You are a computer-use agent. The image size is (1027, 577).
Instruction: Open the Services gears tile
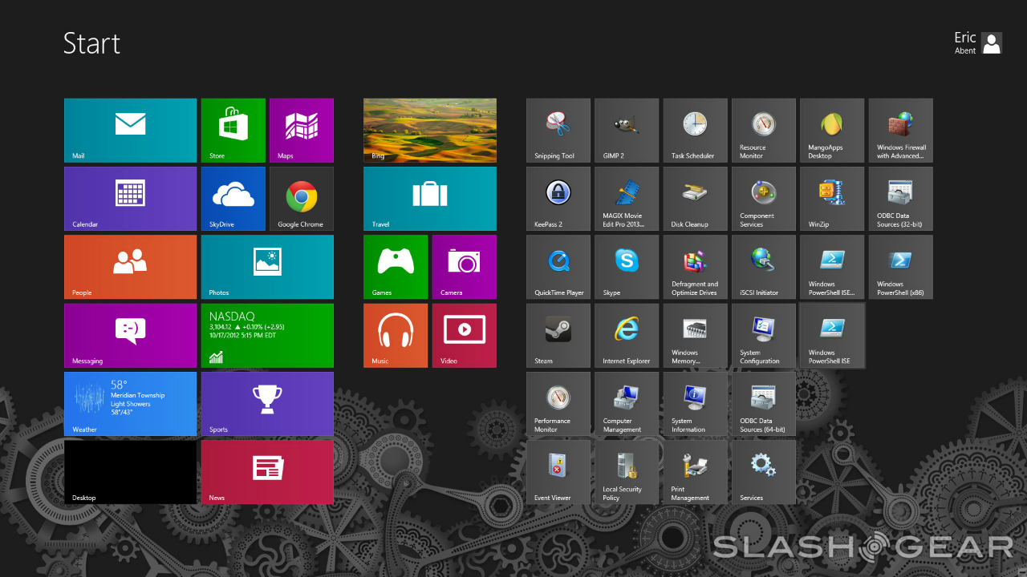pyautogui.click(x=764, y=472)
